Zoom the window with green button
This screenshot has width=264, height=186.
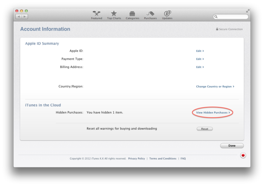pos(26,11)
